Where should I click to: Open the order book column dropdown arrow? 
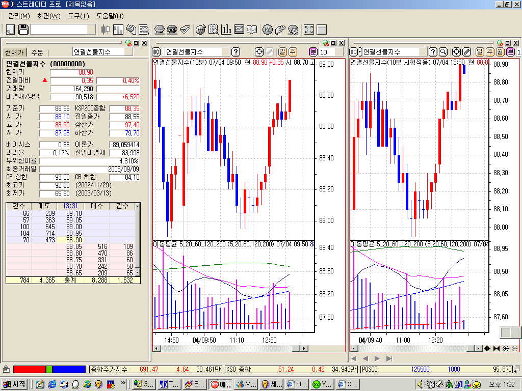[136, 206]
